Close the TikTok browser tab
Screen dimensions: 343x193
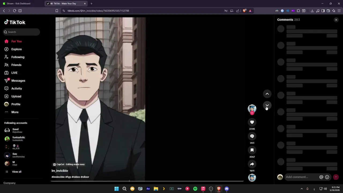point(85,3)
